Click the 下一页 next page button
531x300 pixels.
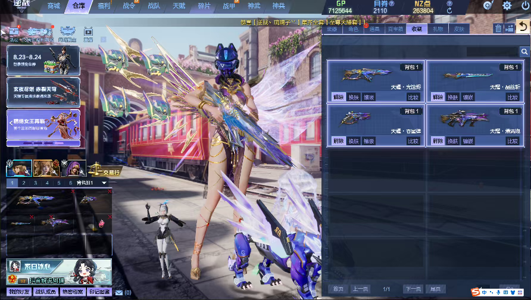click(x=413, y=289)
